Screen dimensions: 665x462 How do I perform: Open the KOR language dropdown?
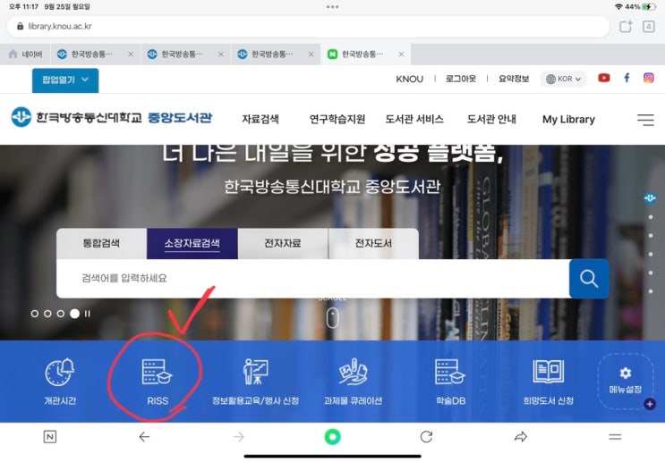[x=563, y=79]
